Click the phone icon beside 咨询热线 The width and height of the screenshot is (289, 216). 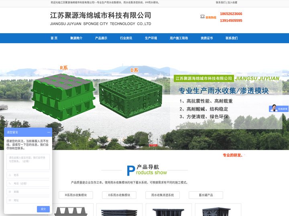[202, 16]
